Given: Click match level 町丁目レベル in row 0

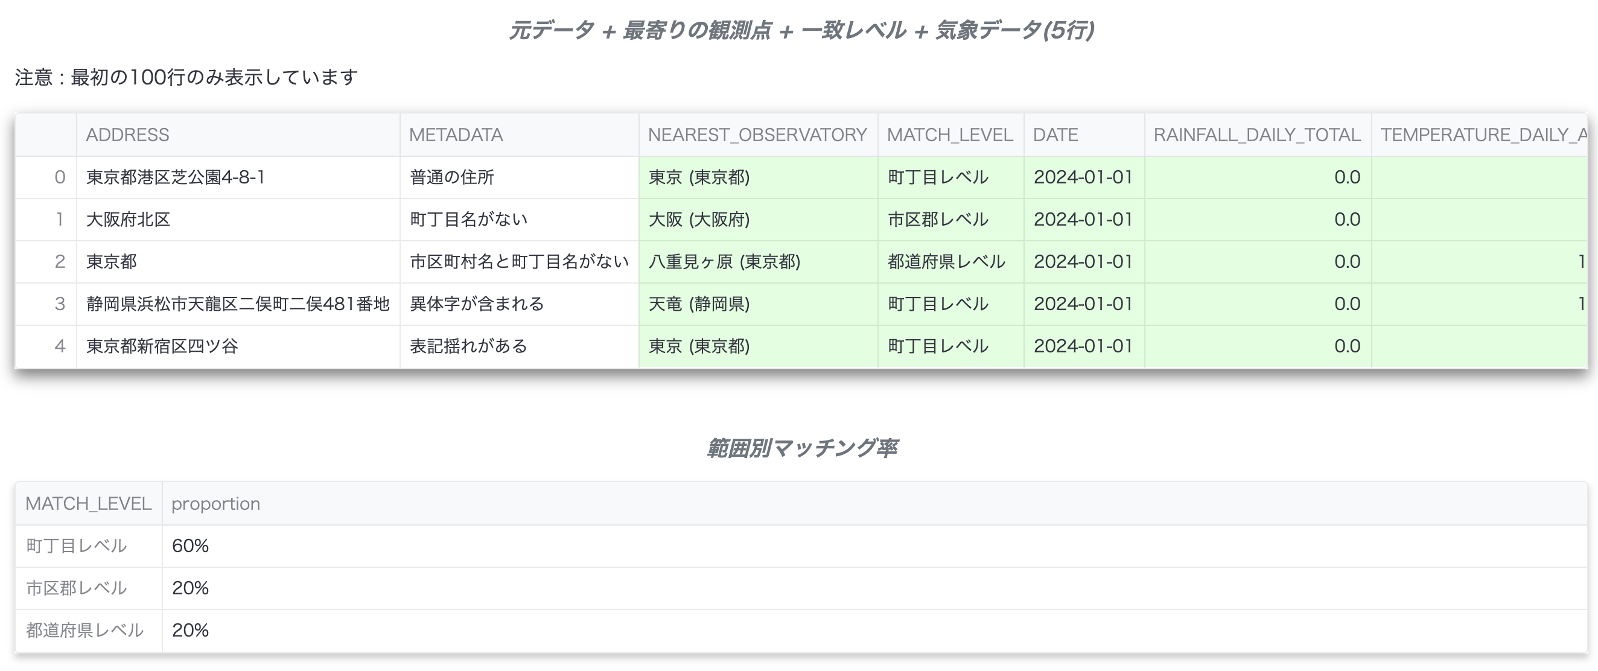Looking at the screenshot, I should pos(950,177).
